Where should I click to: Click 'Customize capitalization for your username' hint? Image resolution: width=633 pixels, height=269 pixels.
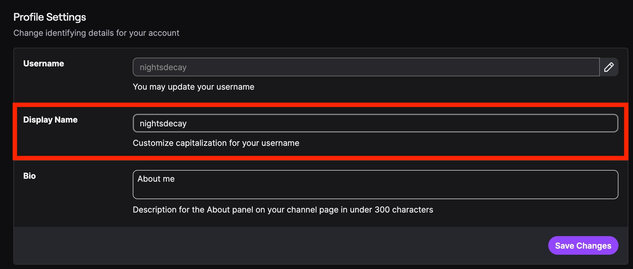pyautogui.click(x=216, y=143)
